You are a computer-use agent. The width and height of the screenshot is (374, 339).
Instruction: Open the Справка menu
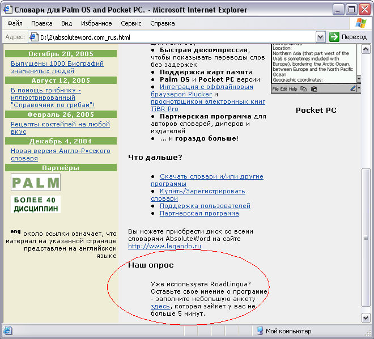coord(163,23)
